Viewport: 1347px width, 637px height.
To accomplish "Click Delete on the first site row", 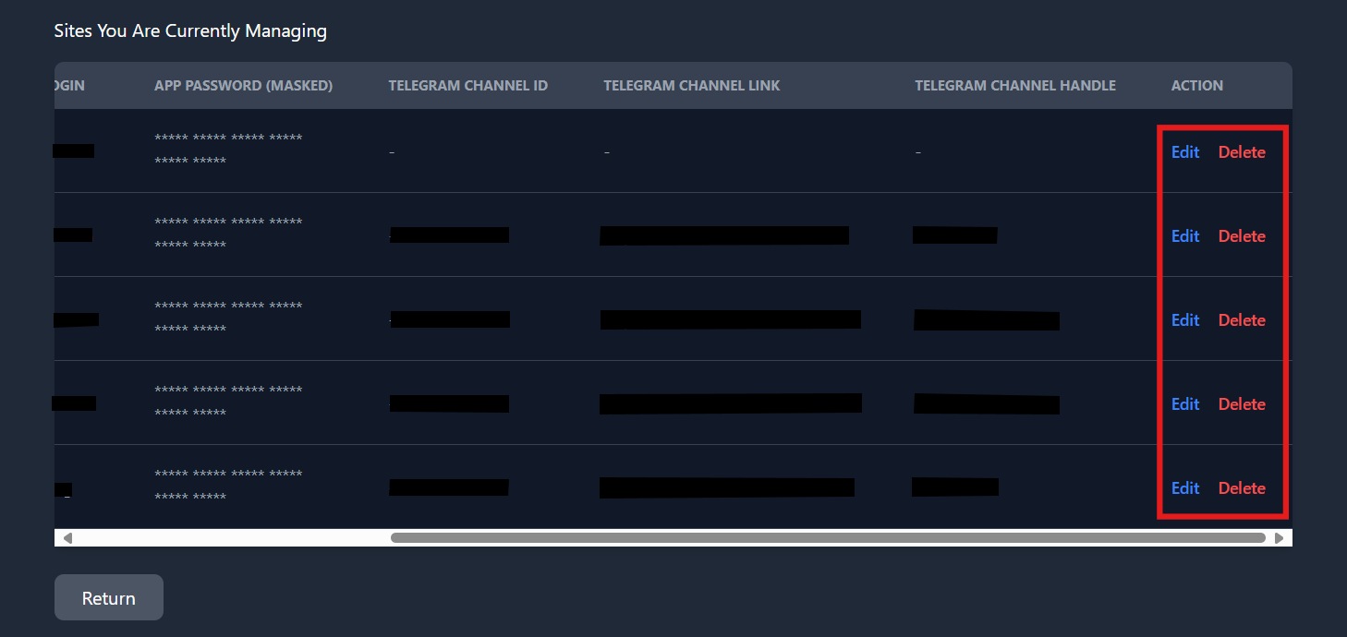I will point(1242,151).
